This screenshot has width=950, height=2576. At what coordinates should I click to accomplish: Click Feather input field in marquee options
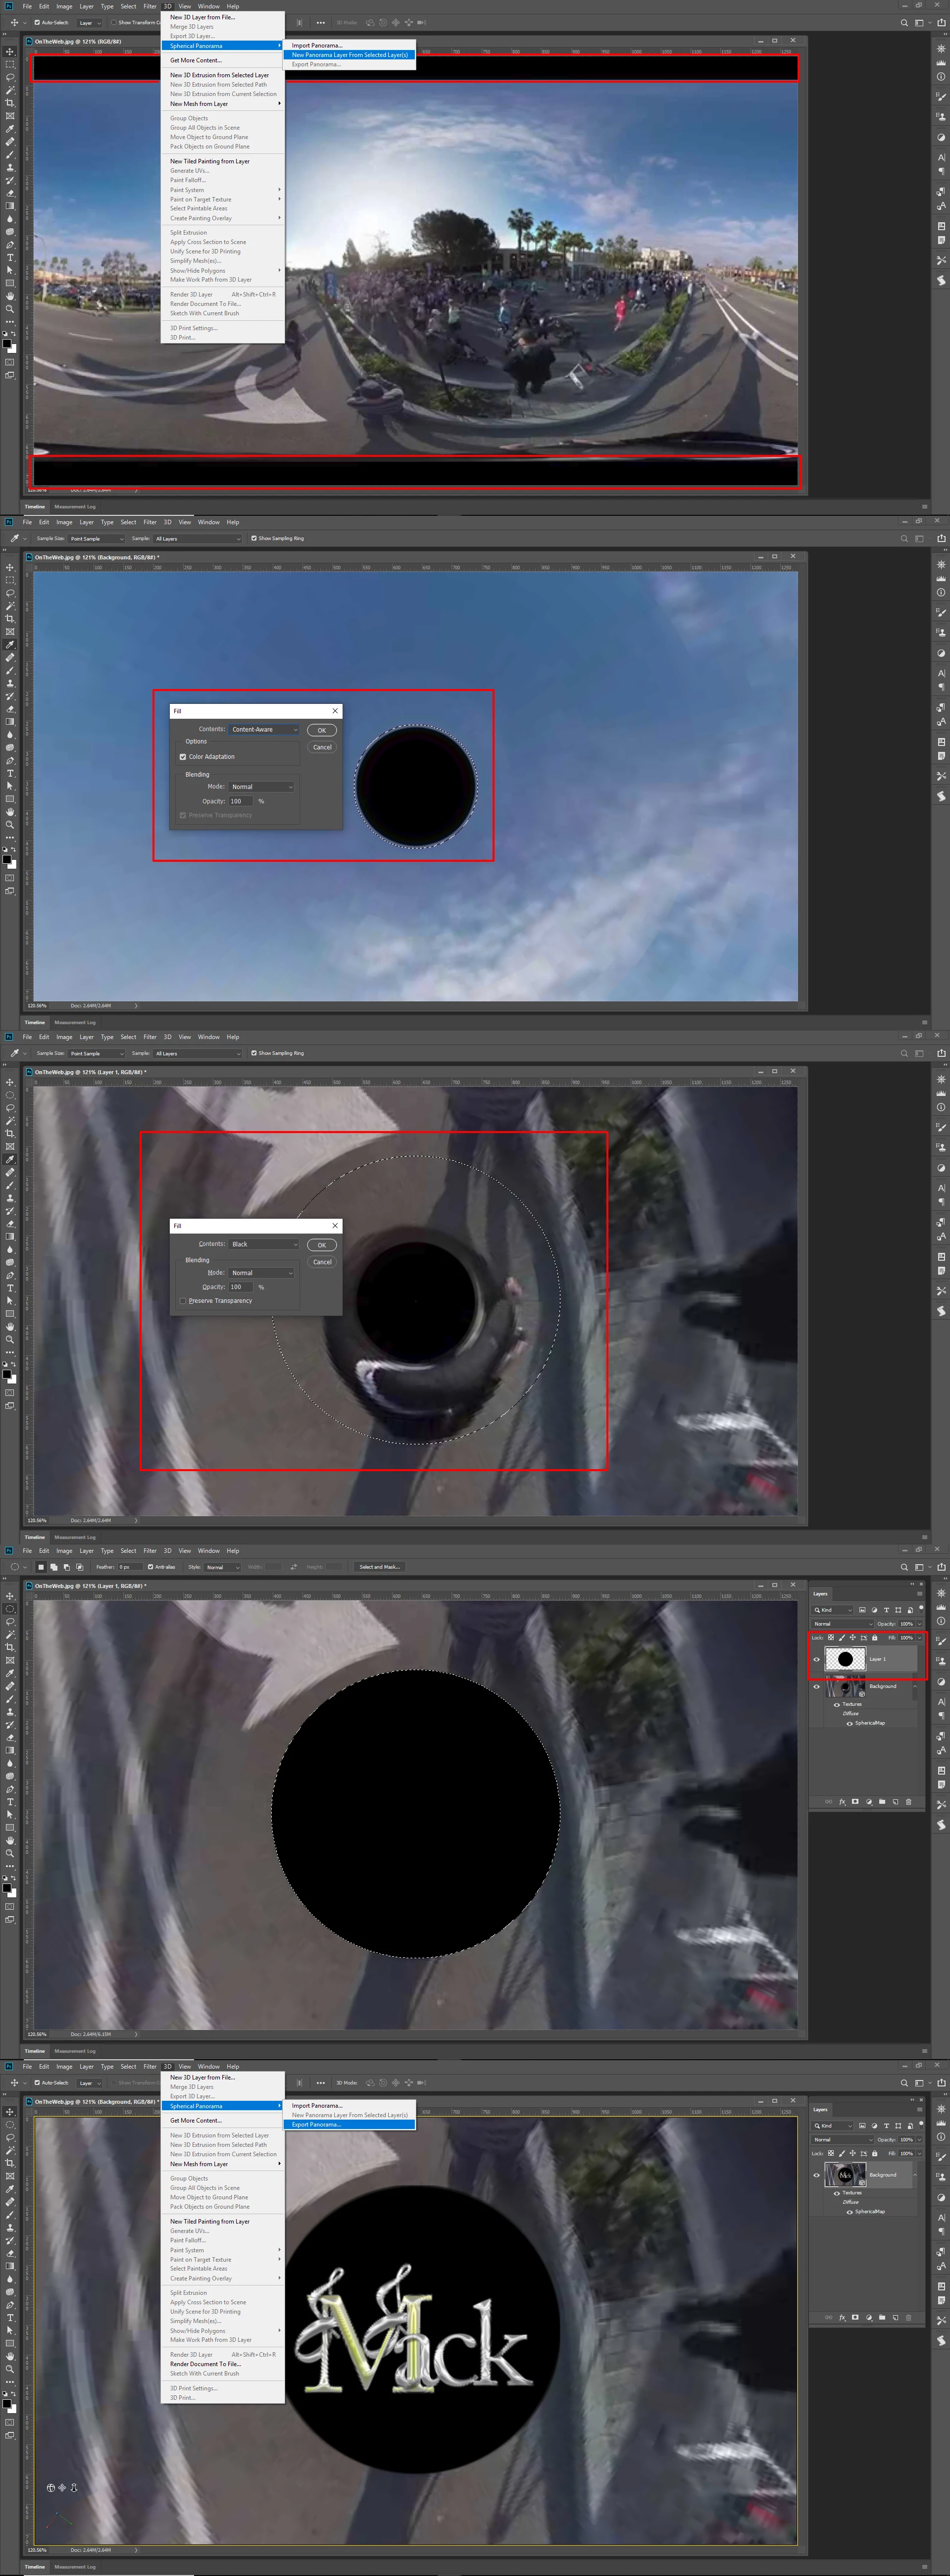(130, 1567)
